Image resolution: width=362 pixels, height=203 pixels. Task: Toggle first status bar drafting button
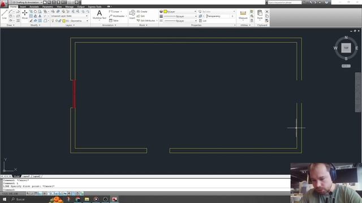tap(28, 193)
